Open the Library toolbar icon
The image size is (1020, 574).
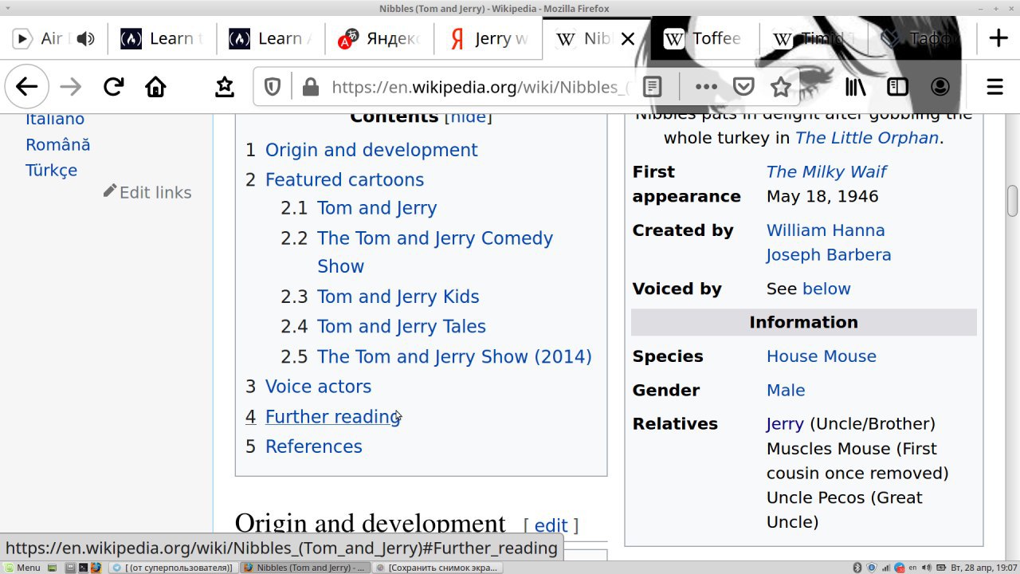[x=856, y=86]
